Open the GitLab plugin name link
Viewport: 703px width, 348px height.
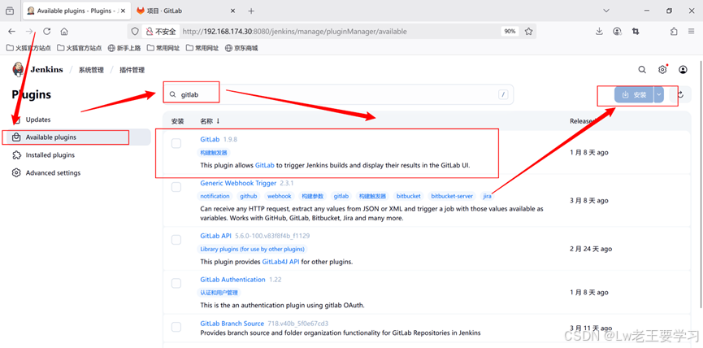click(210, 140)
